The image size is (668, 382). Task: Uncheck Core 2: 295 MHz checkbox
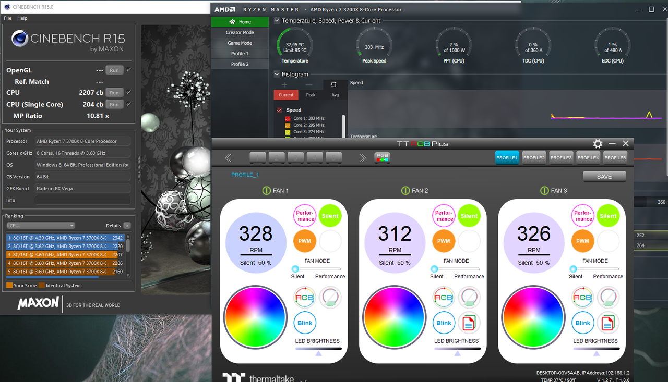pos(288,125)
